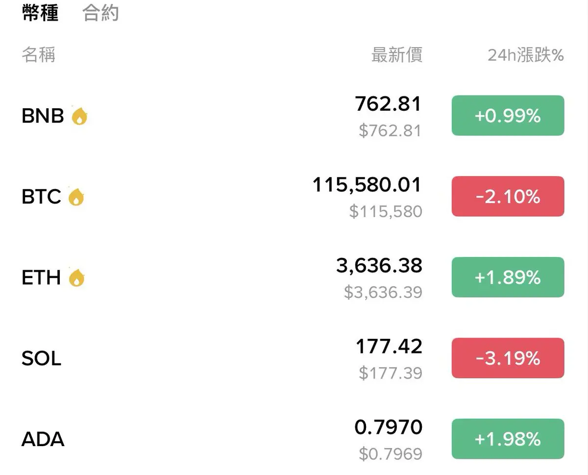
Task: Select the ETH price 3,636.38
Action: (379, 265)
